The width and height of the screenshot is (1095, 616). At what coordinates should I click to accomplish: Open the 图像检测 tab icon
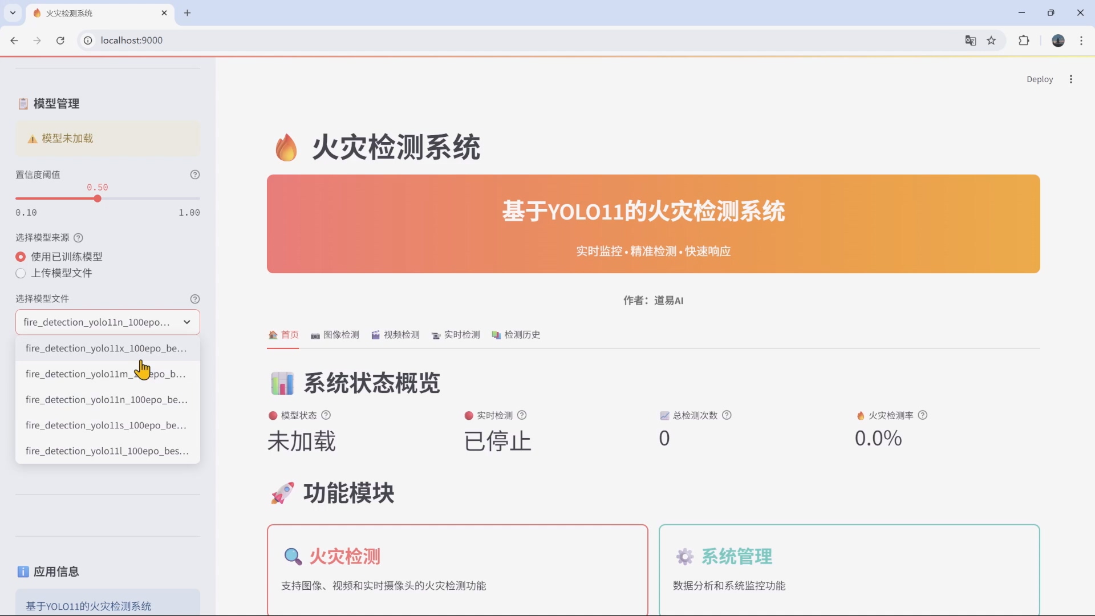(315, 335)
